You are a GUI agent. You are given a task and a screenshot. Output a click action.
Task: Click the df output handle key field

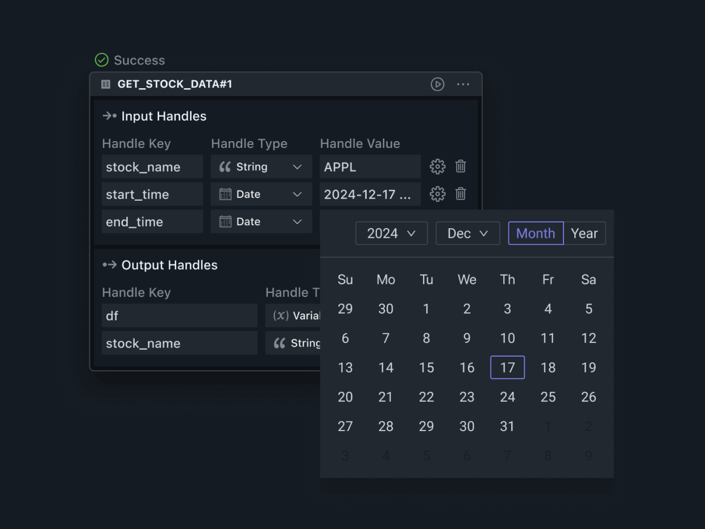(179, 316)
